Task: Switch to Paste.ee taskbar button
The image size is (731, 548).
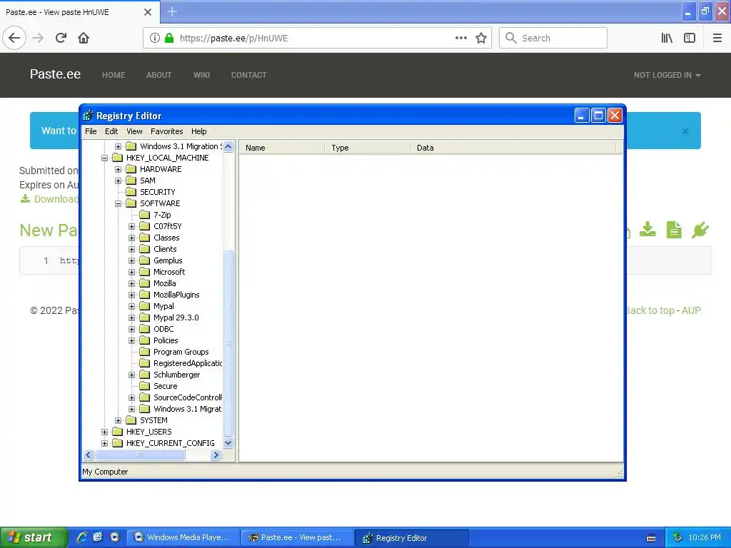Action: [x=297, y=538]
